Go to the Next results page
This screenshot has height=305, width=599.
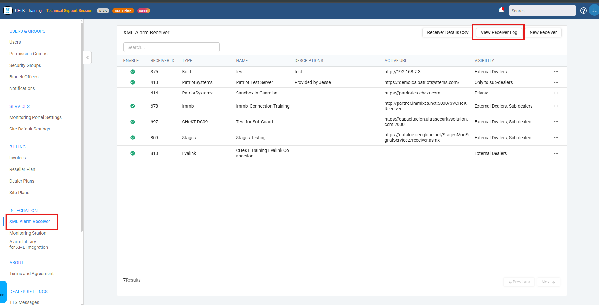(x=548, y=282)
